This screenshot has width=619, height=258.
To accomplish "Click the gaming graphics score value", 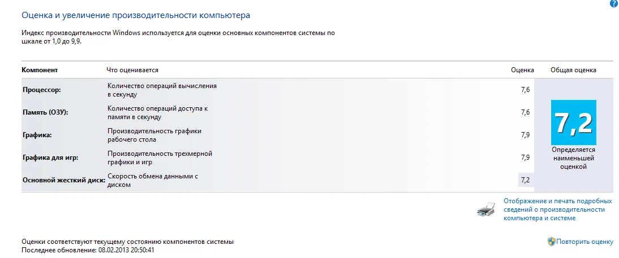I will coord(525,158).
